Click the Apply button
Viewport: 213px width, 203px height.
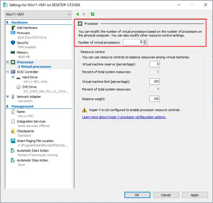pyautogui.click(x=195, y=195)
